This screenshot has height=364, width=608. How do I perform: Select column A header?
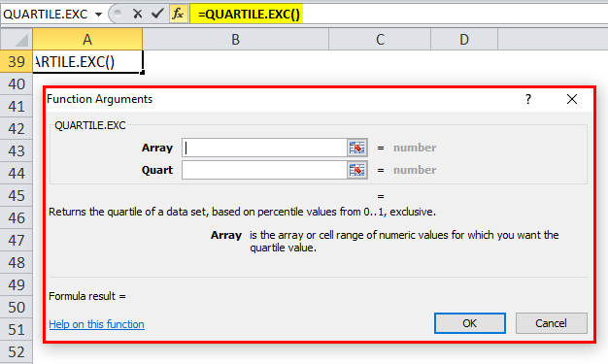87,39
